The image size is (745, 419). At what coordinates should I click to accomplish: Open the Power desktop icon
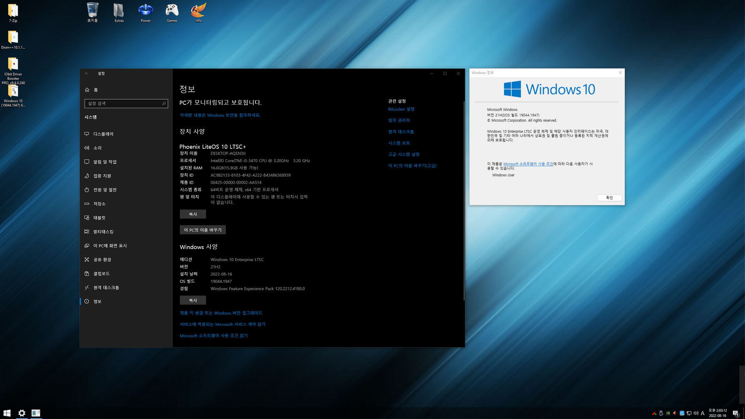point(146,12)
